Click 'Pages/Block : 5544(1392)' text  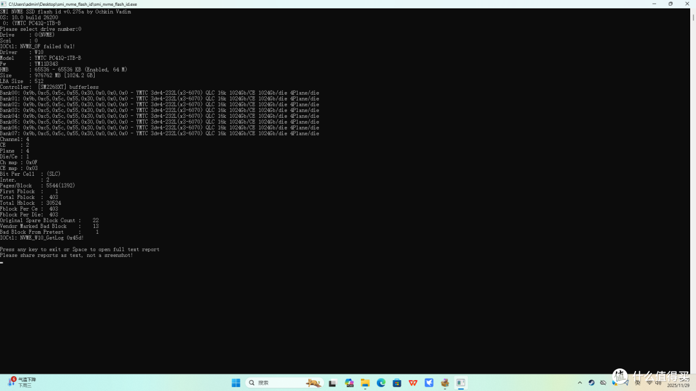click(37, 186)
